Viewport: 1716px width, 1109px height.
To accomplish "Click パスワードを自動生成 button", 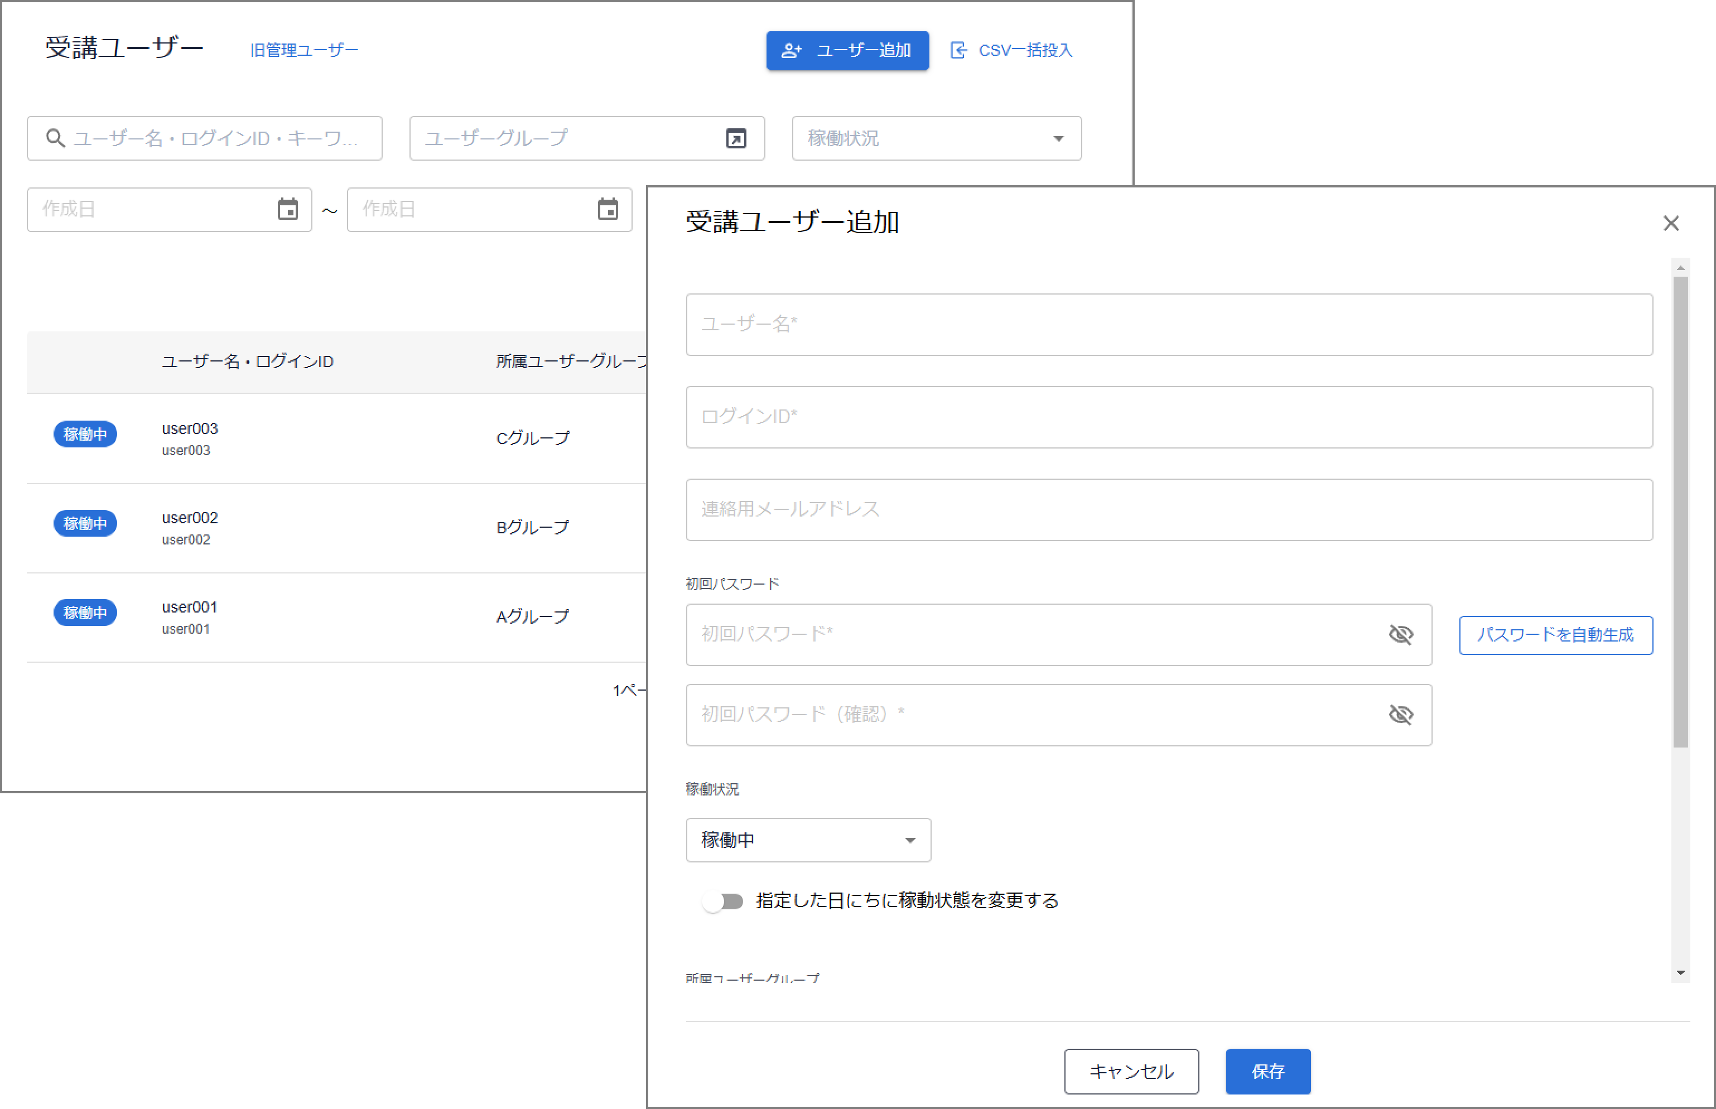I will [1556, 635].
